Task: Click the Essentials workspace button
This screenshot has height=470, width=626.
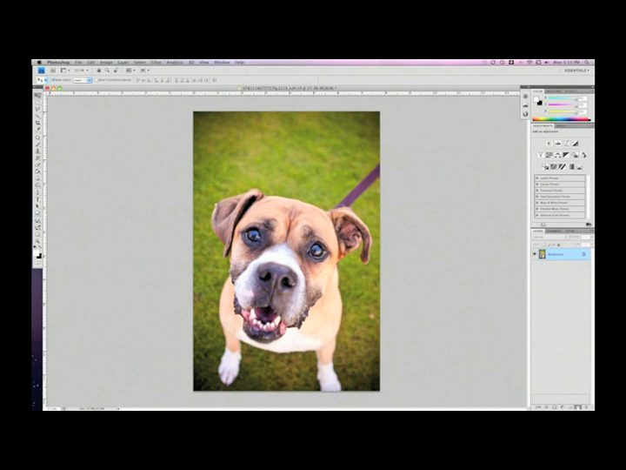Action: coord(576,70)
